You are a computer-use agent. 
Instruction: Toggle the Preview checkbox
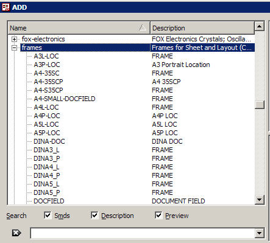[x=158, y=216]
